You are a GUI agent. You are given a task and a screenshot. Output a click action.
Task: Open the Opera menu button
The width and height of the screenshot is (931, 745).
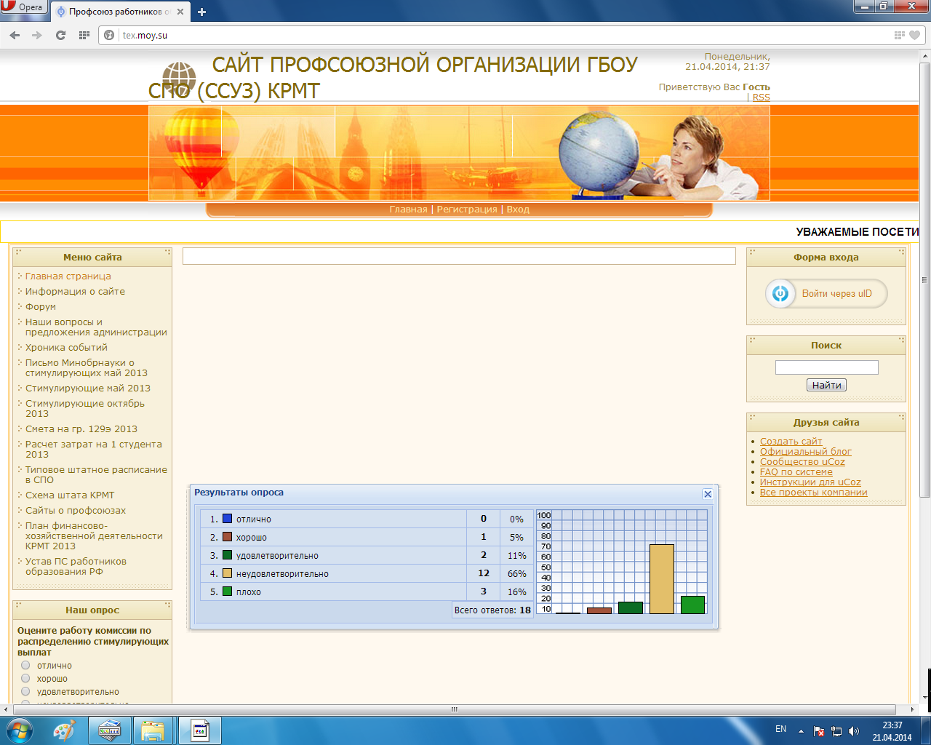23,8
